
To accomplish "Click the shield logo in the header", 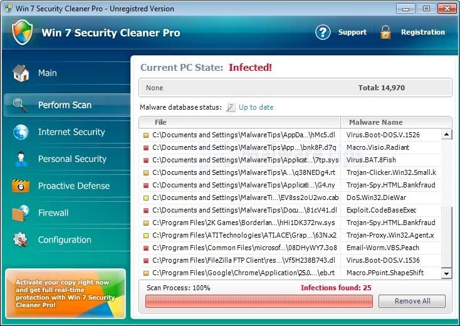I will point(23,33).
